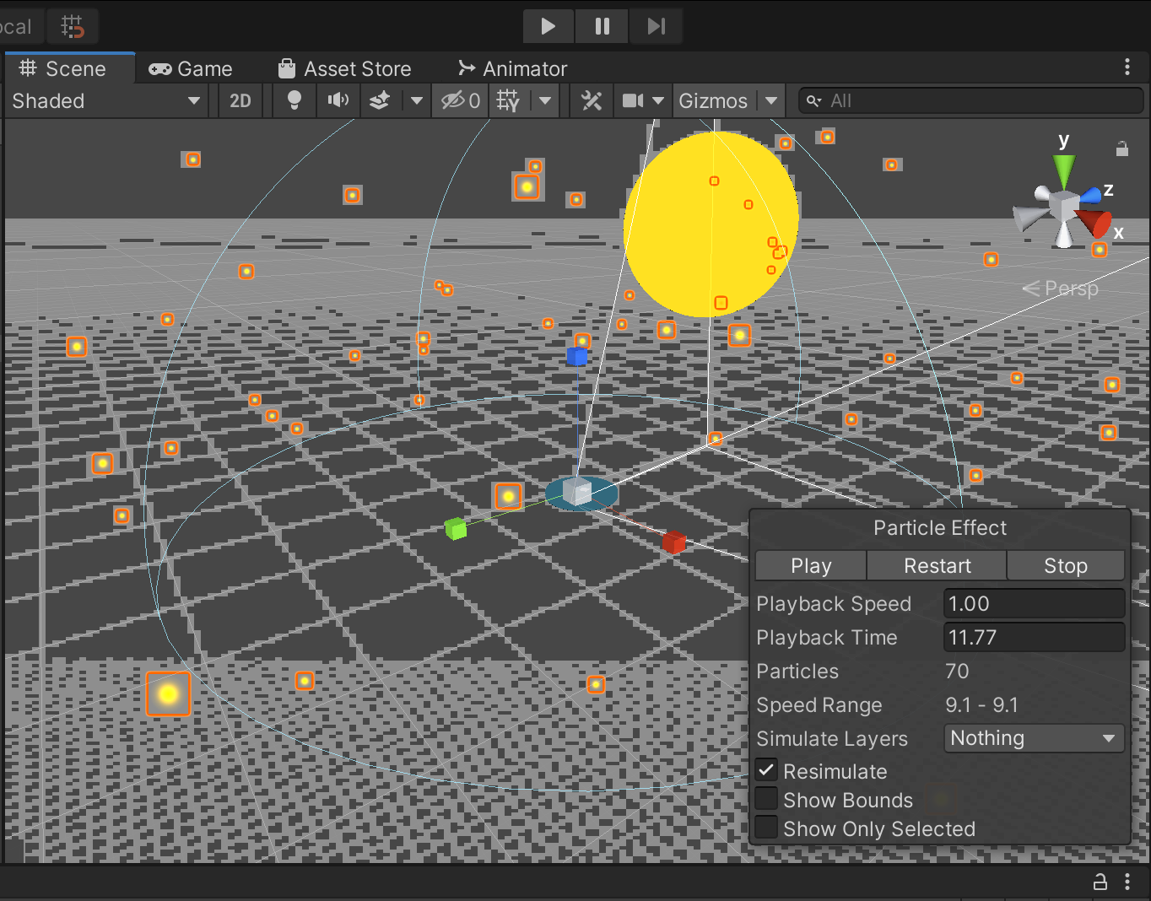Image resolution: width=1151 pixels, height=901 pixels.
Task: Expand the grid settings dropdown arrow
Action: tap(545, 101)
